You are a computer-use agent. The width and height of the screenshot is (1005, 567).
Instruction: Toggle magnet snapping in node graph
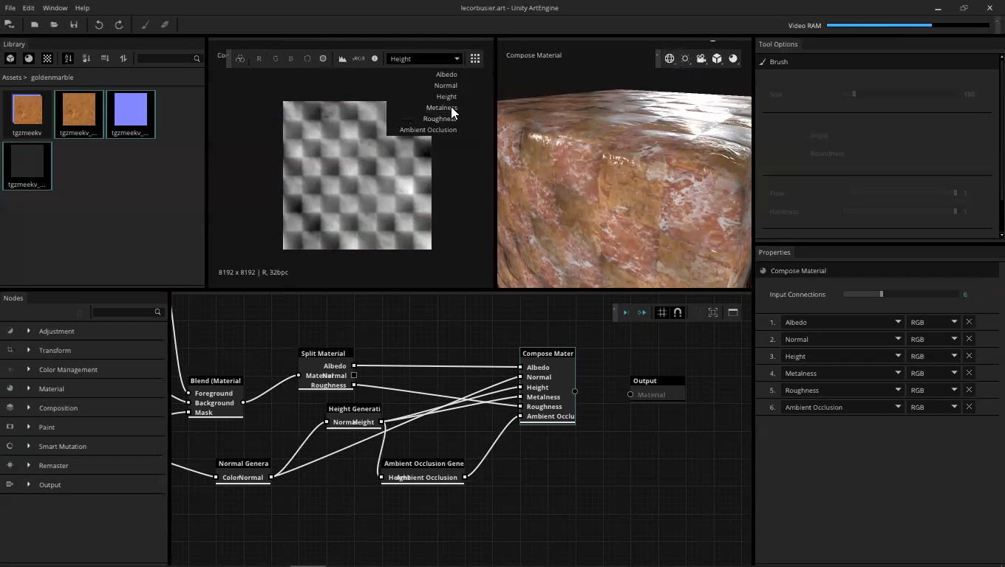pos(678,312)
